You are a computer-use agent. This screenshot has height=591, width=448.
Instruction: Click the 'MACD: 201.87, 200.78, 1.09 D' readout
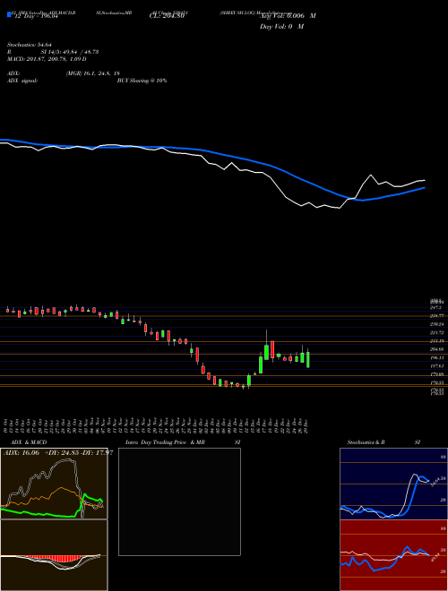pos(47,59)
